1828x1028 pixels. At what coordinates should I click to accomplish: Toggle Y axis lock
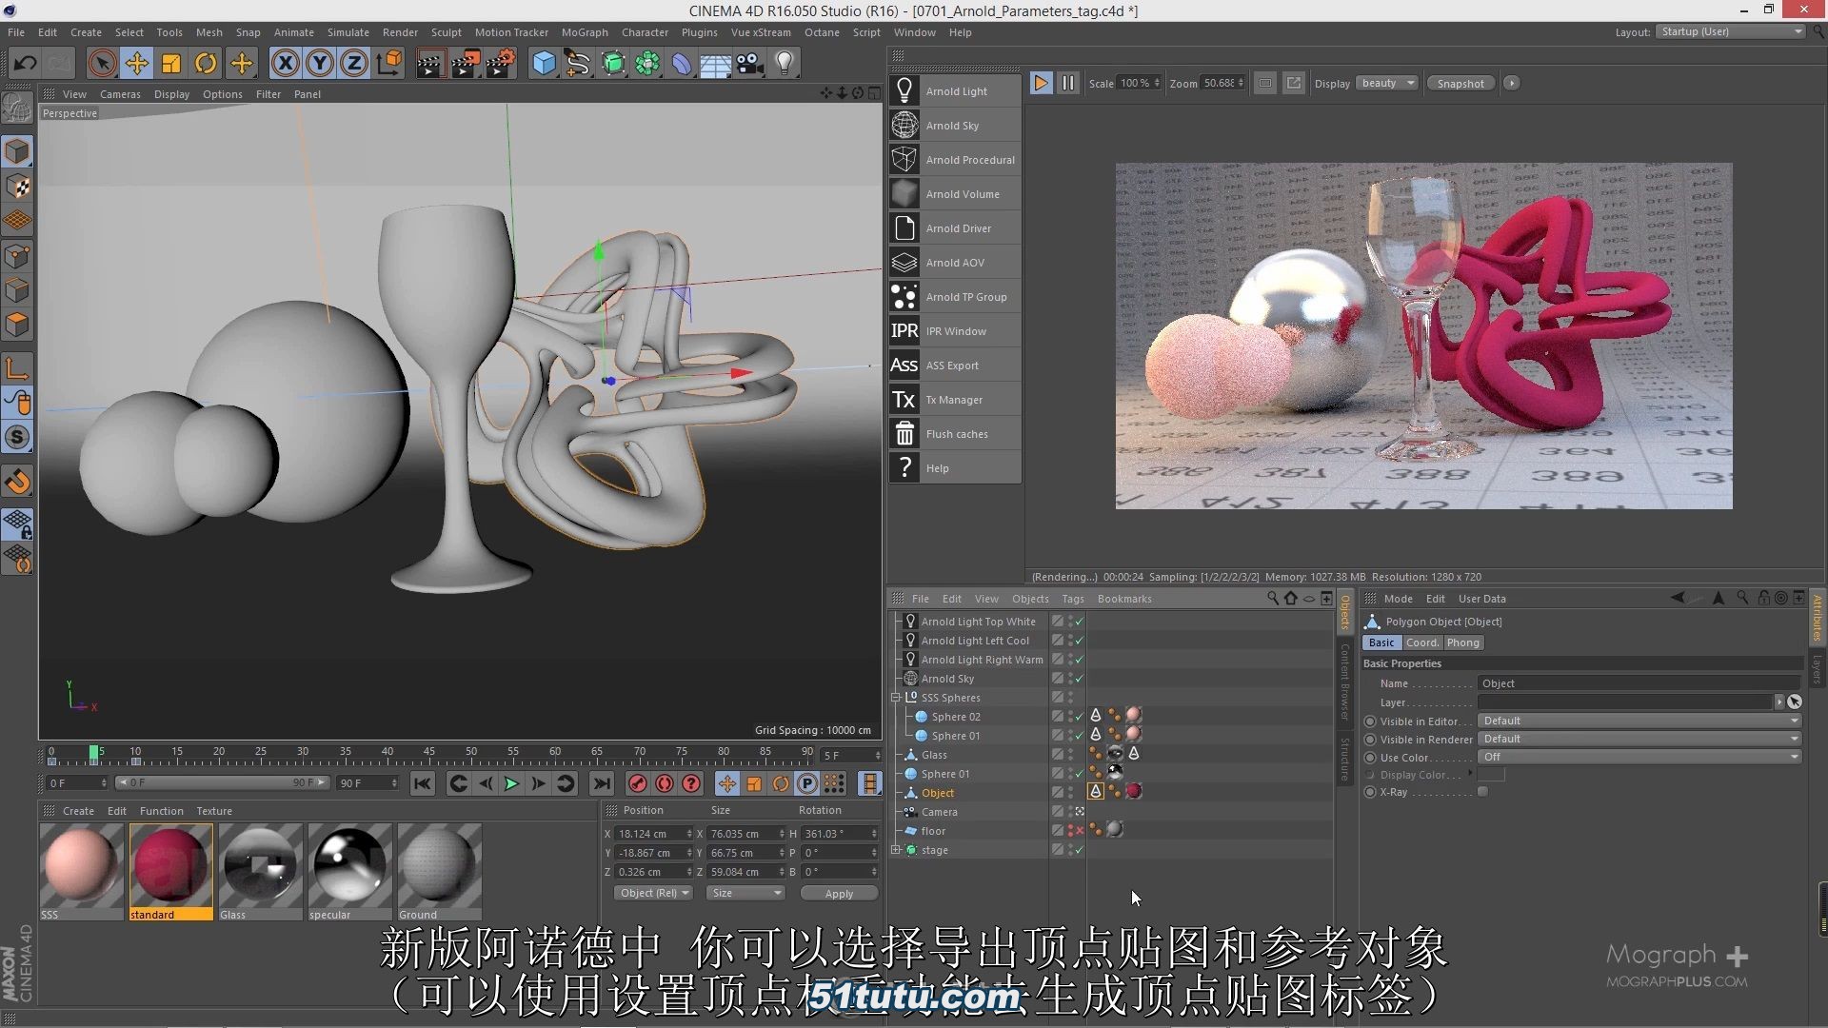tap(320, 64)
